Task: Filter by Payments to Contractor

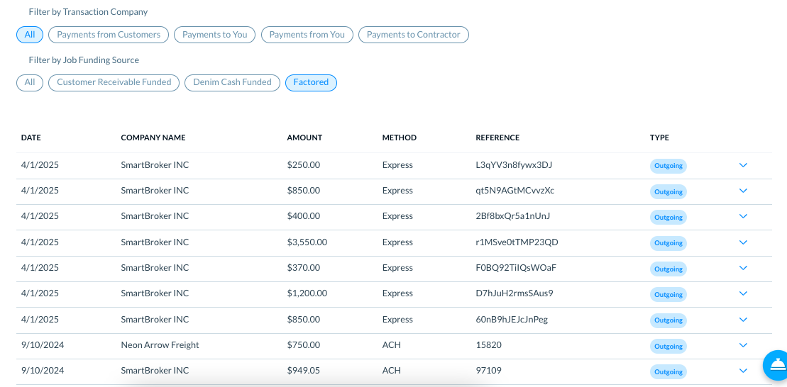Action: pos(413,35)
